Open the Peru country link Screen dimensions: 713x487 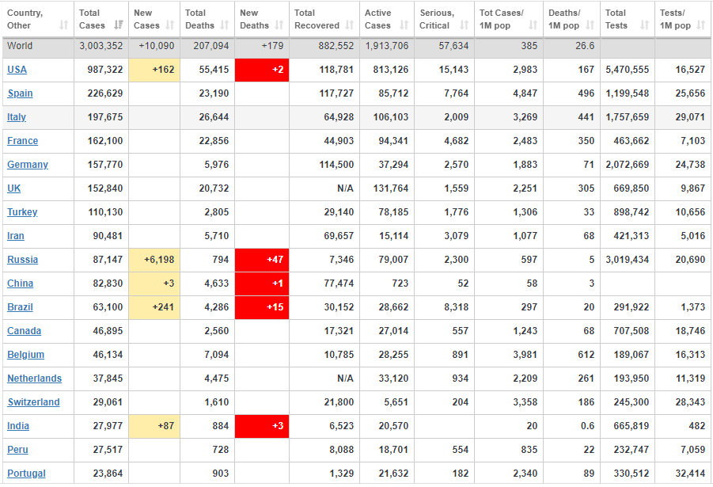(17, 450)
